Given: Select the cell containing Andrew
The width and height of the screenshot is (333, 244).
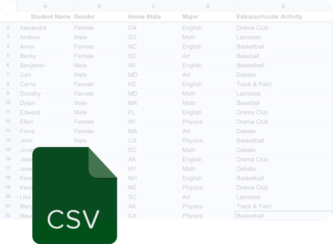Looking at the screenshot, I should pyautogui.click(x=45, y=37).
